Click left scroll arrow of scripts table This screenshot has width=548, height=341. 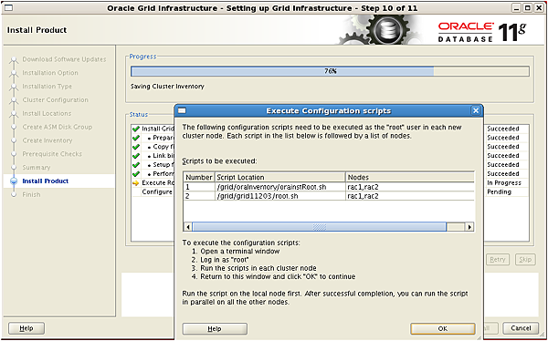pyautogui.click(x=188, y=227)
